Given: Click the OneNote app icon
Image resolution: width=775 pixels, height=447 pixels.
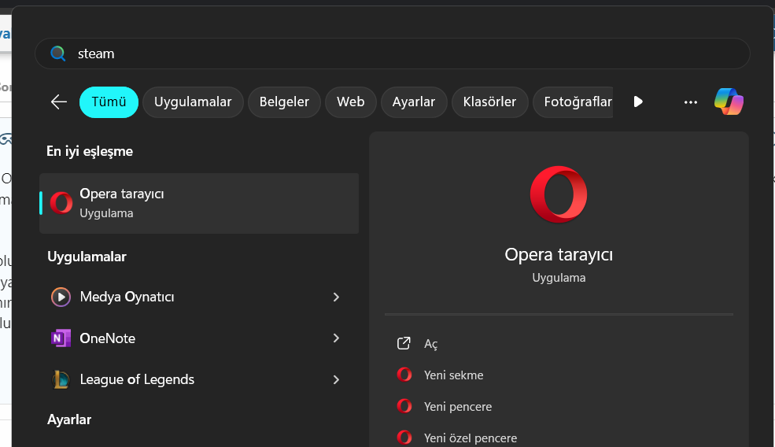Looking at the screenshot, I should (x=61, y=338).
